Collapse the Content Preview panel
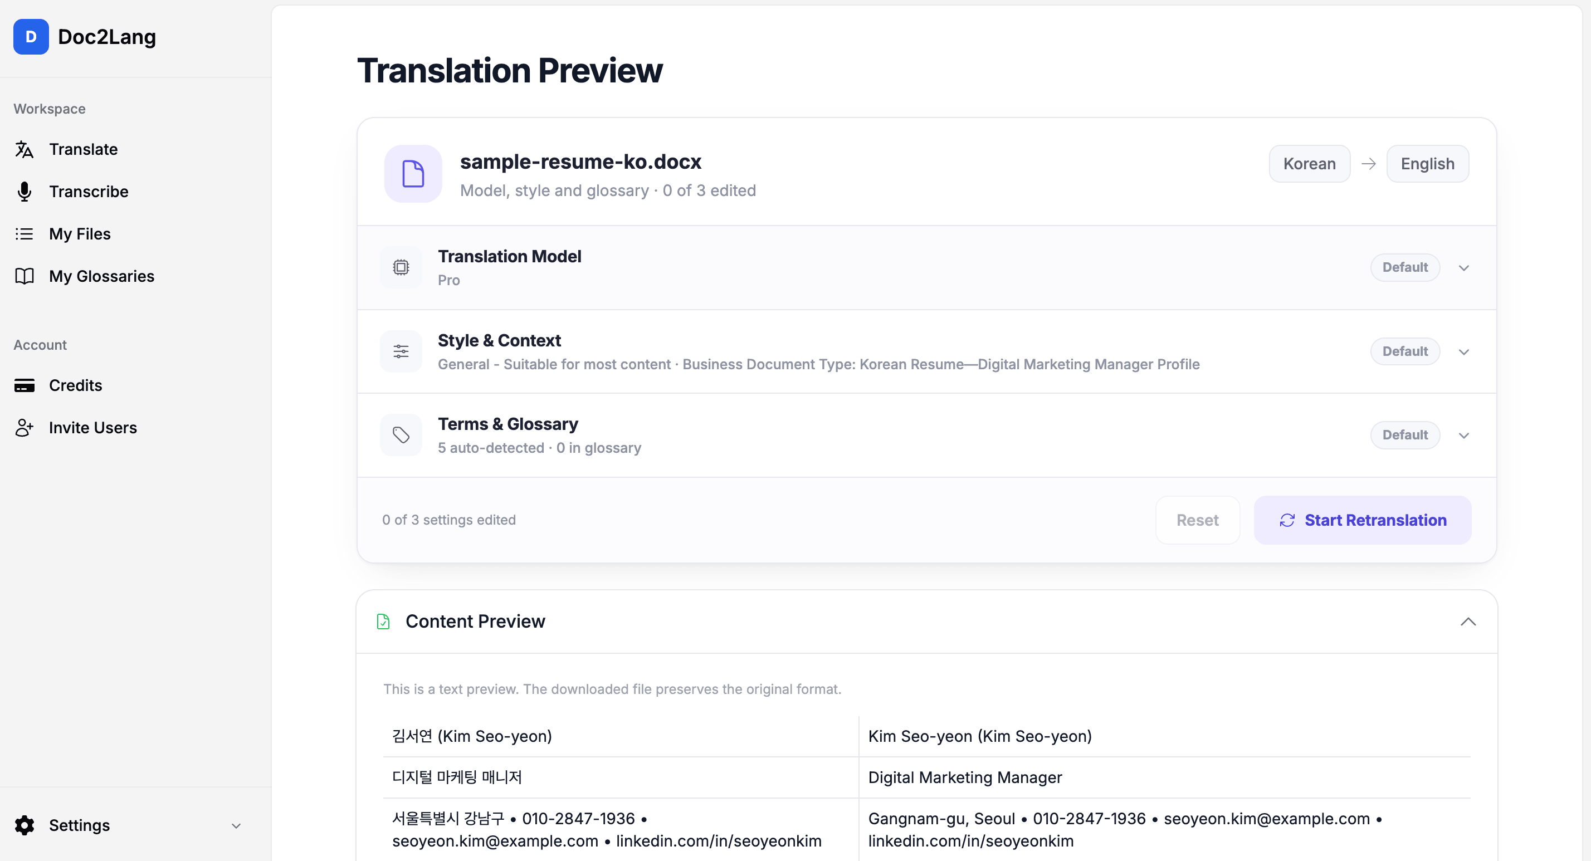Screen dimensions: 1591x861 click(x=1468, y=622)
